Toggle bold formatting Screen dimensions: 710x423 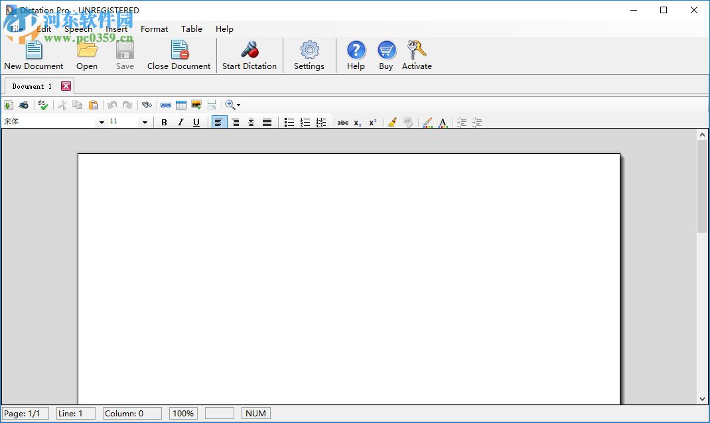(164, 122)
